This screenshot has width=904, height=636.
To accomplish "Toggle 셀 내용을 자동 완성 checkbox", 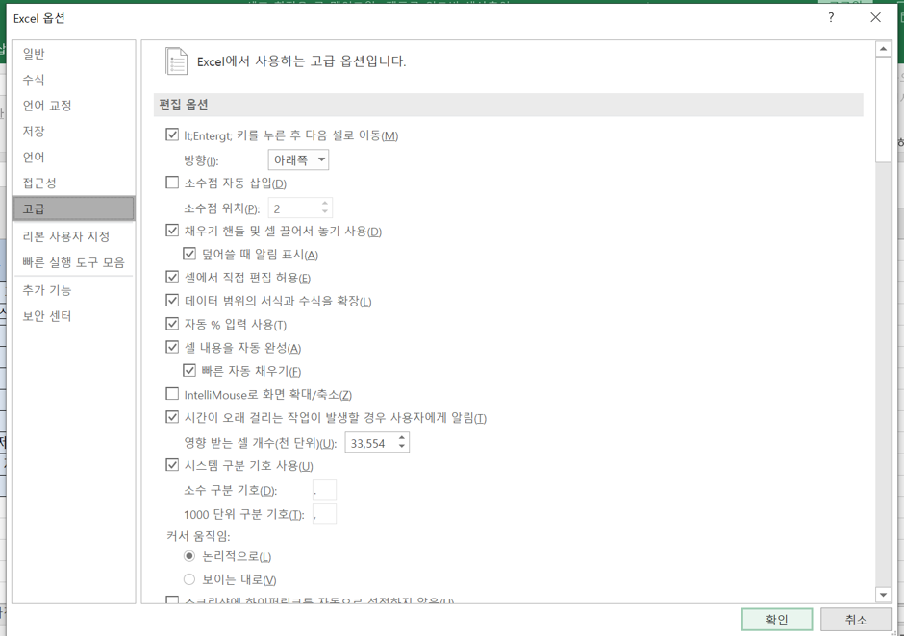I will [x=172, y=347].
